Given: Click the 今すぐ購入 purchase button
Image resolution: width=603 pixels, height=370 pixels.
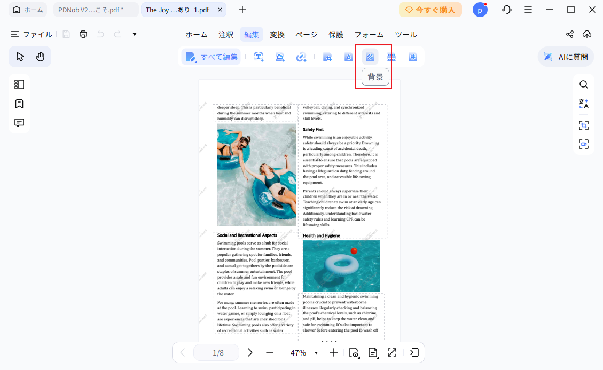Looking at the screenshot, I should click(x=430, y=10).
